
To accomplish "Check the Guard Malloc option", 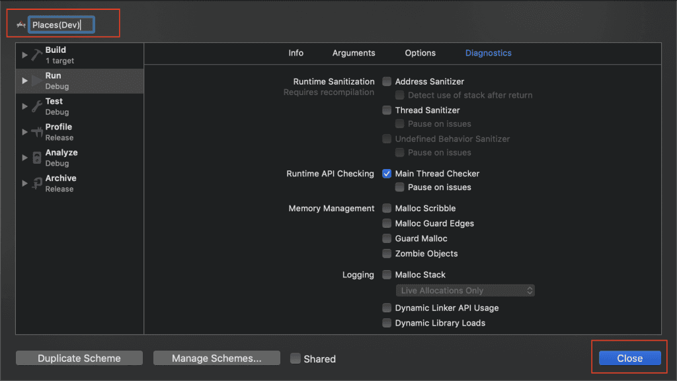I will coord(387,238).
